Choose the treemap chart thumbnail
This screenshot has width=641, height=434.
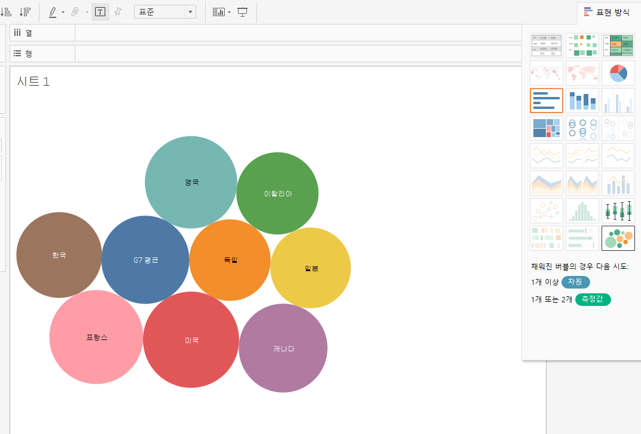546,128
